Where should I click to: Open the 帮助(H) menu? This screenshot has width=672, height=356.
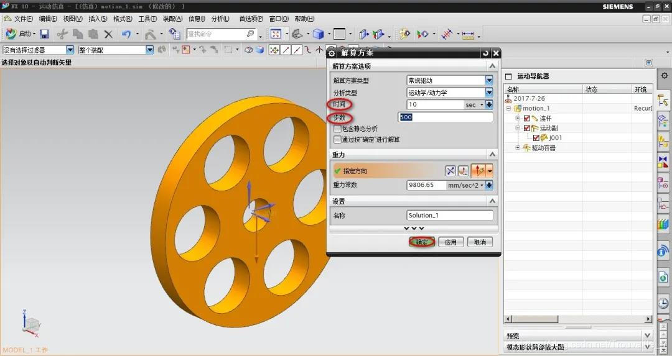coord(304,19)
